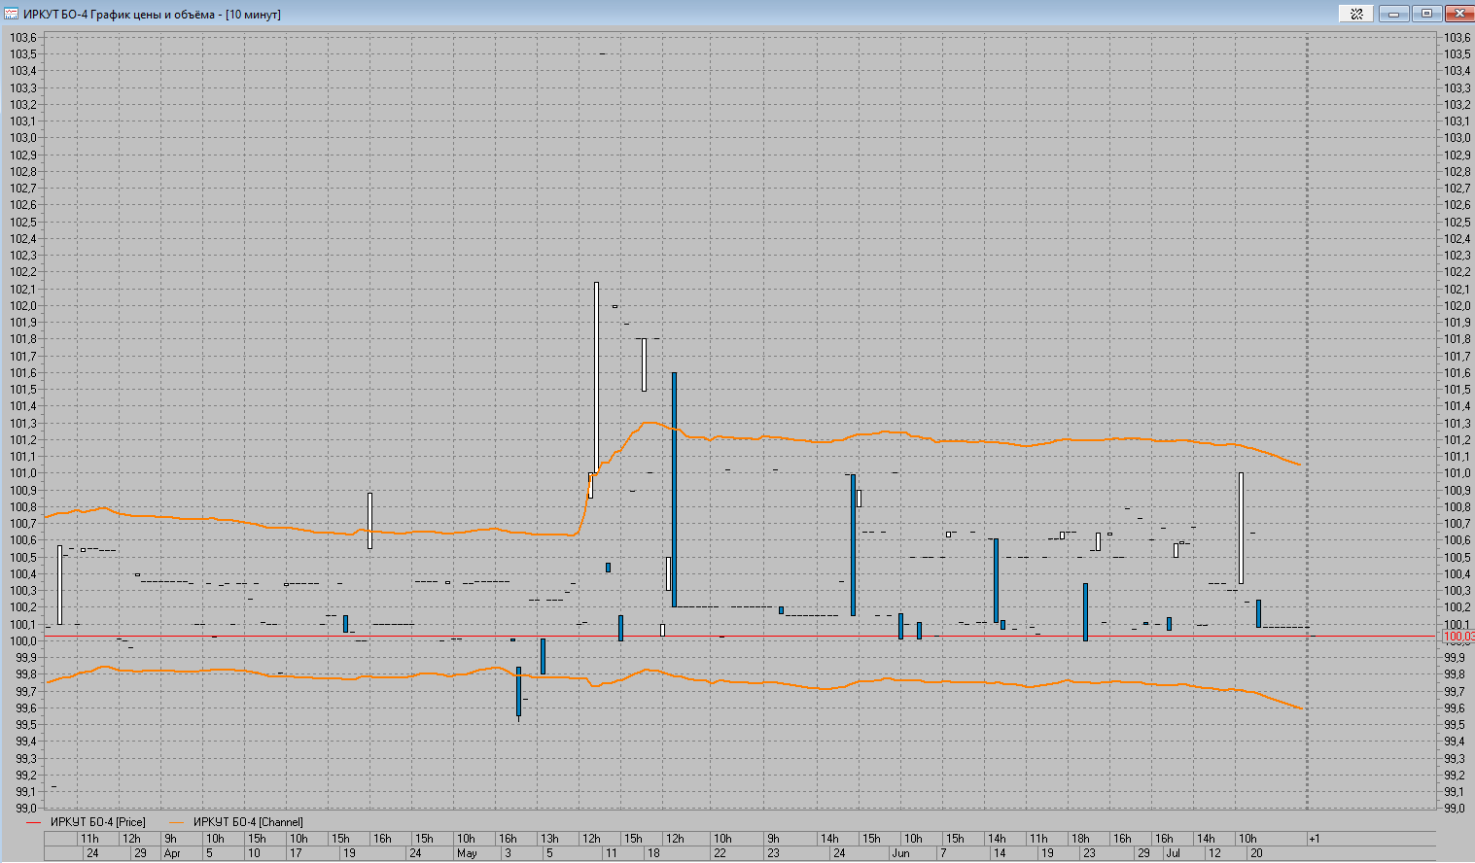The image size is (1475, 863).
Task: Click the chart window icon before the title
Action: 12,14
